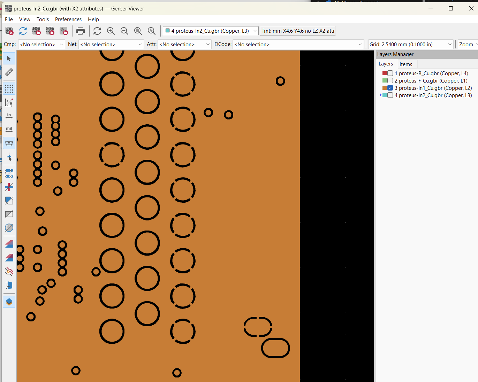Toggle negative objects ghost display
The image size is (478, 382).
coord(9,214)
